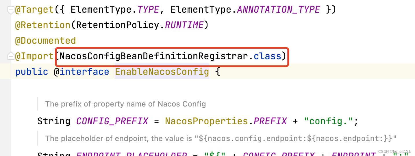Click the 'placeholder of endpoint' doc comment

click(x=221, y=139)
